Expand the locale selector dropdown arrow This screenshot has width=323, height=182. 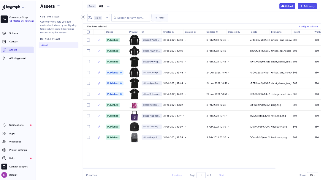tap(107, 18)
